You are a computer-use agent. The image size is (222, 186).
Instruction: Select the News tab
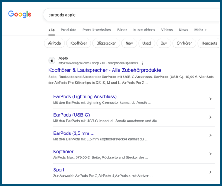[x=184, y=30]
